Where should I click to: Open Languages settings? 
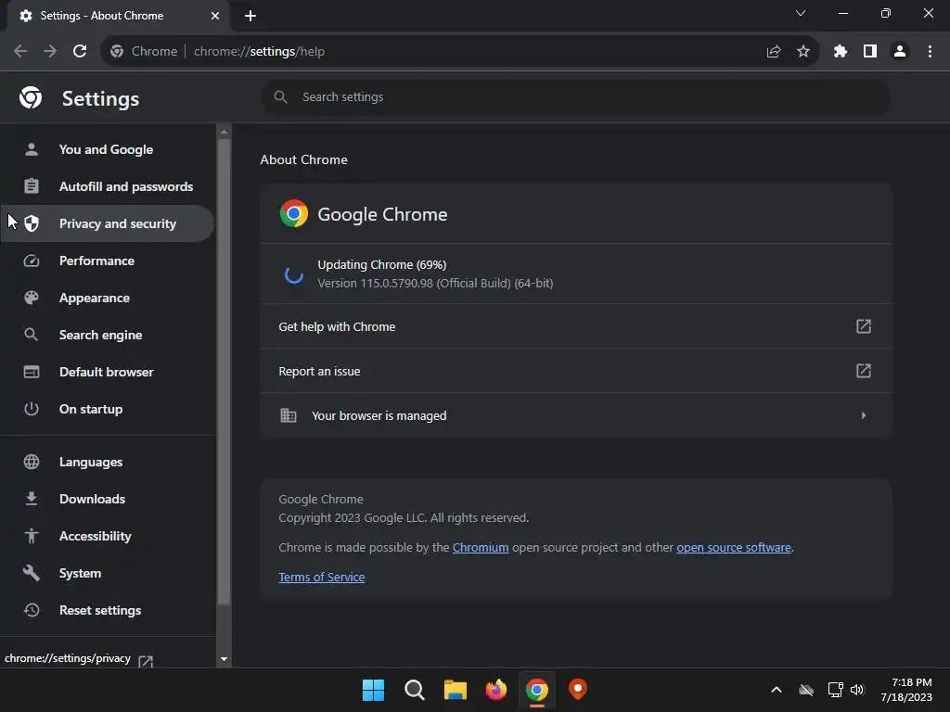[x=108, y=462]
